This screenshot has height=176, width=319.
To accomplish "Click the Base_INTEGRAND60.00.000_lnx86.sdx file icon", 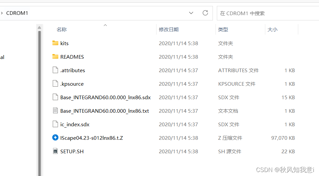I will click(55, 97).
